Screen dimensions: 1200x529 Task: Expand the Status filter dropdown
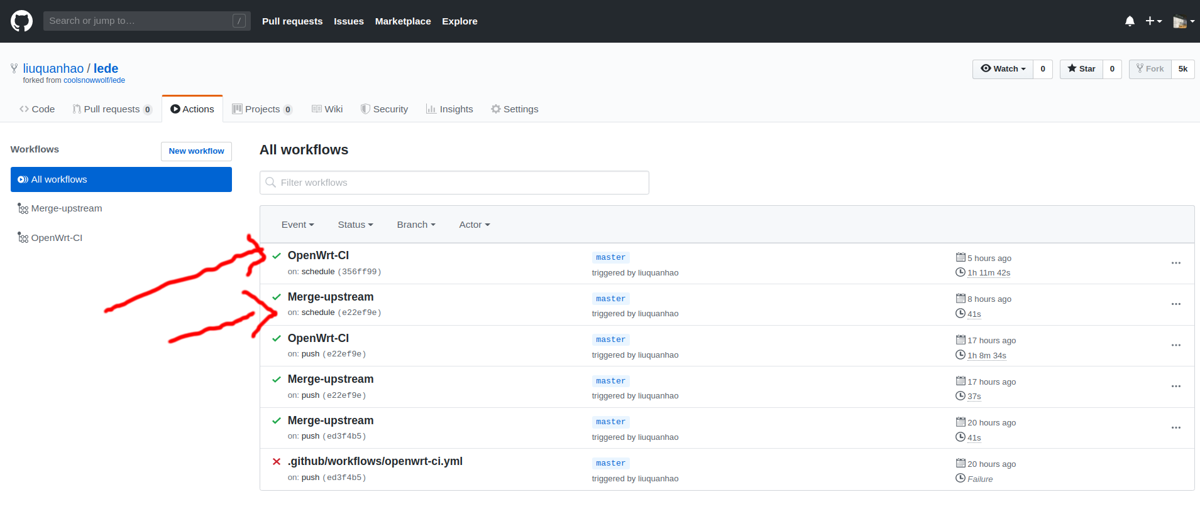[x=356, y=225]
